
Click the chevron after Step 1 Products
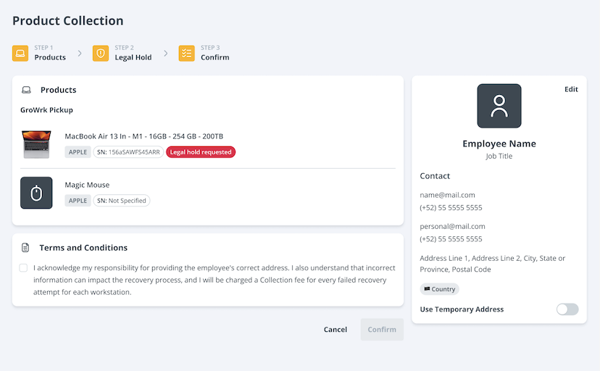[80, 53]
